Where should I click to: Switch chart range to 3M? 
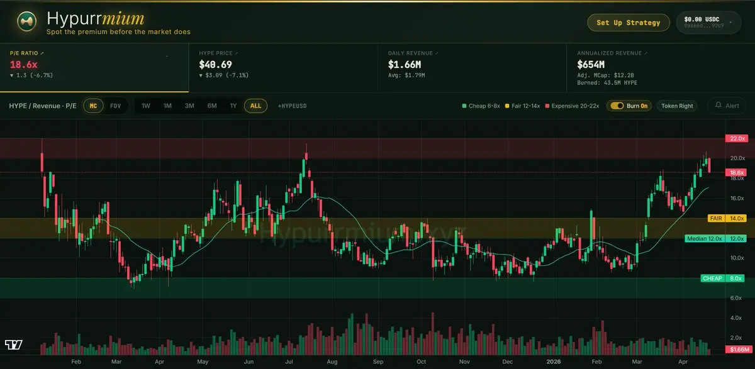pyautogui.click(x=189, y=106)
